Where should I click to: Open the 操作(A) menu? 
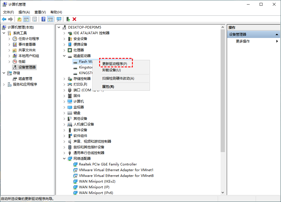pos(24,12)
